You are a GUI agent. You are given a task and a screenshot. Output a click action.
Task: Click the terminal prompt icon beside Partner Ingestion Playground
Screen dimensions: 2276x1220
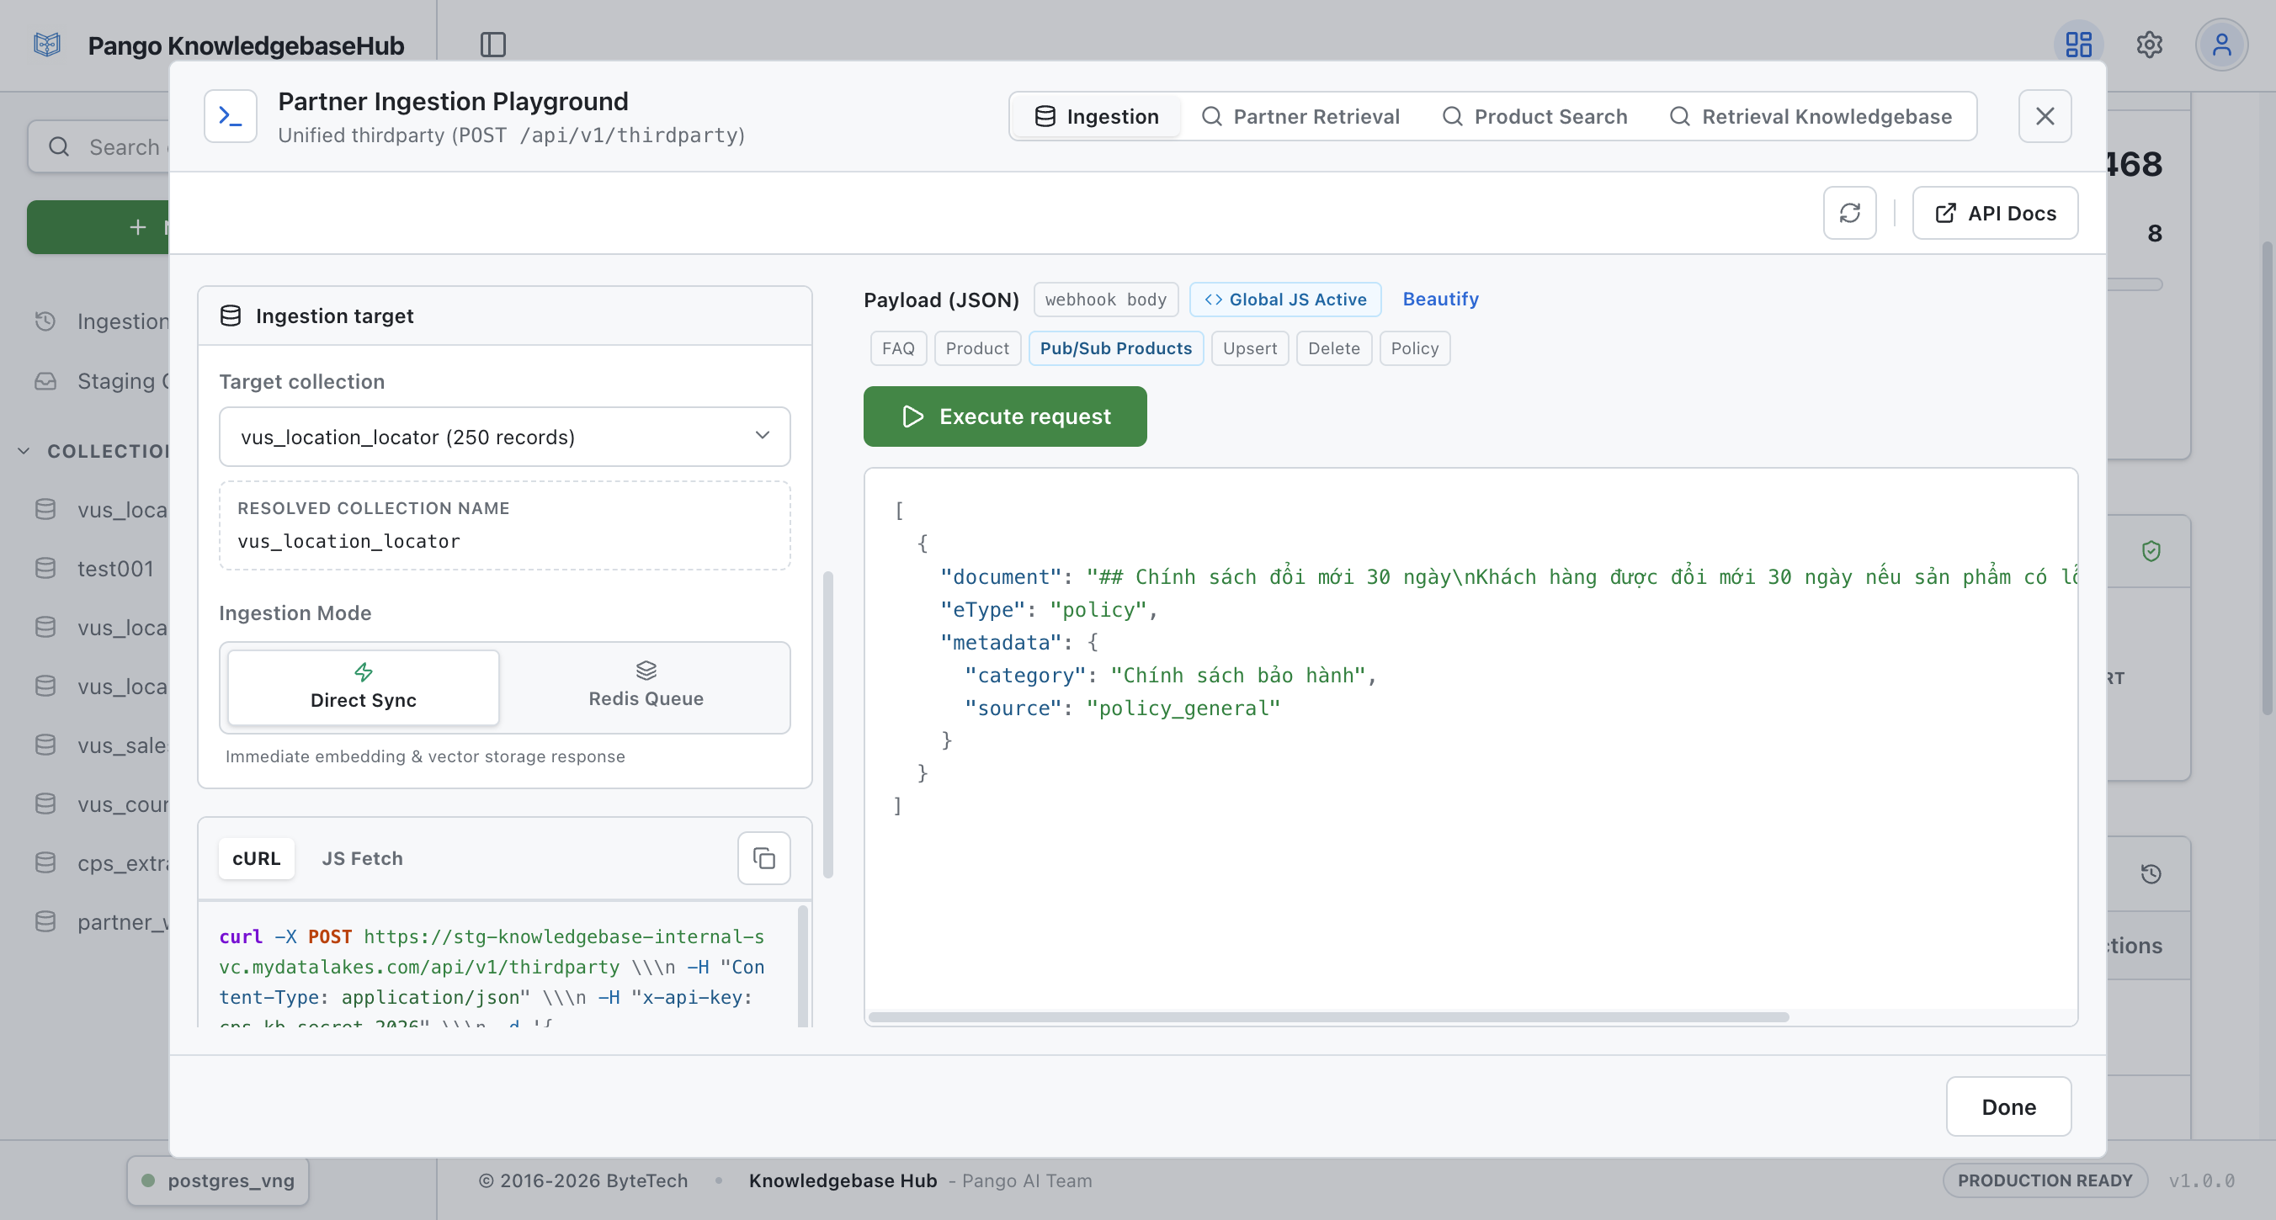[231, 116]
